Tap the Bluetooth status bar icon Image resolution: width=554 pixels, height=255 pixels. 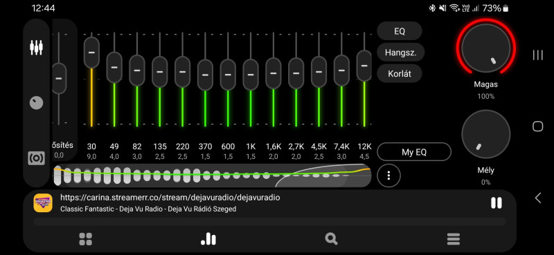[x=432, y=8]
